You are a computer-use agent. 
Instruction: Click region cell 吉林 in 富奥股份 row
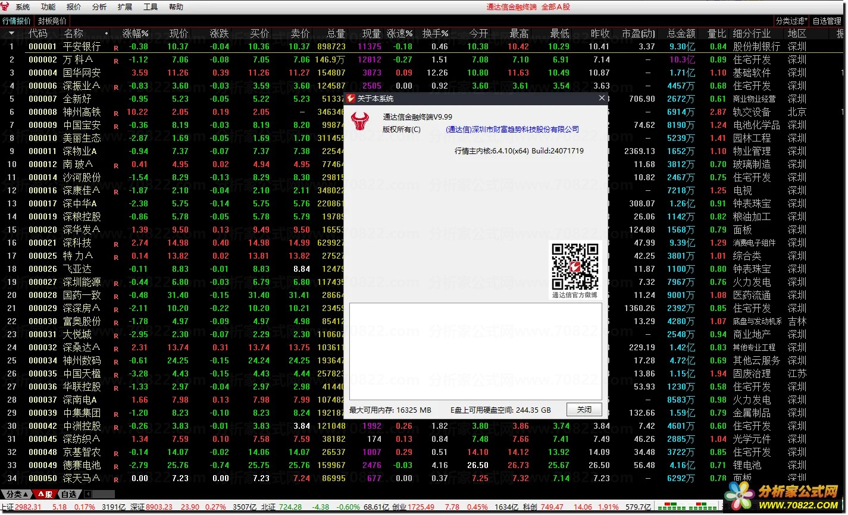click(797, 321)
